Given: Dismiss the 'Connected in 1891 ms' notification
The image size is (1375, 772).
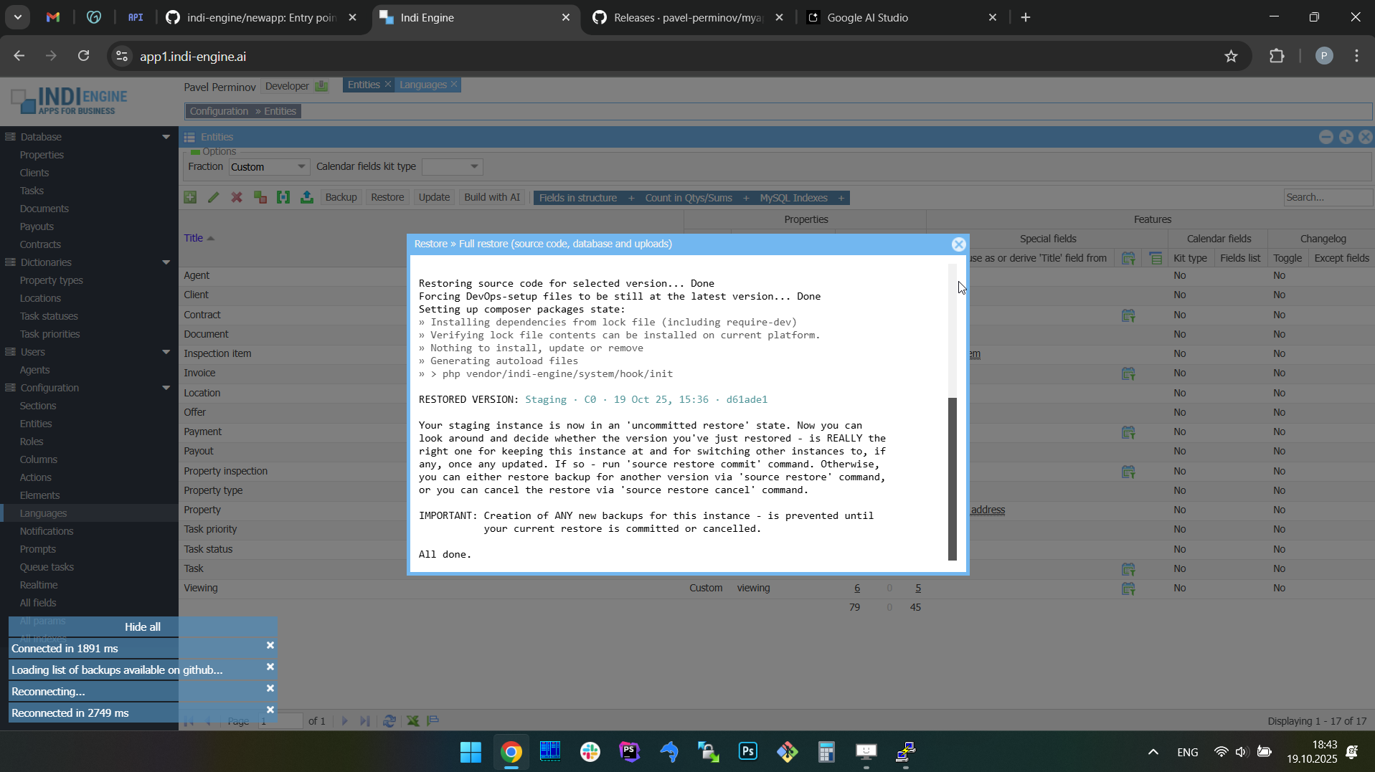Looking at the screenshot, I should tap(270, 646).
